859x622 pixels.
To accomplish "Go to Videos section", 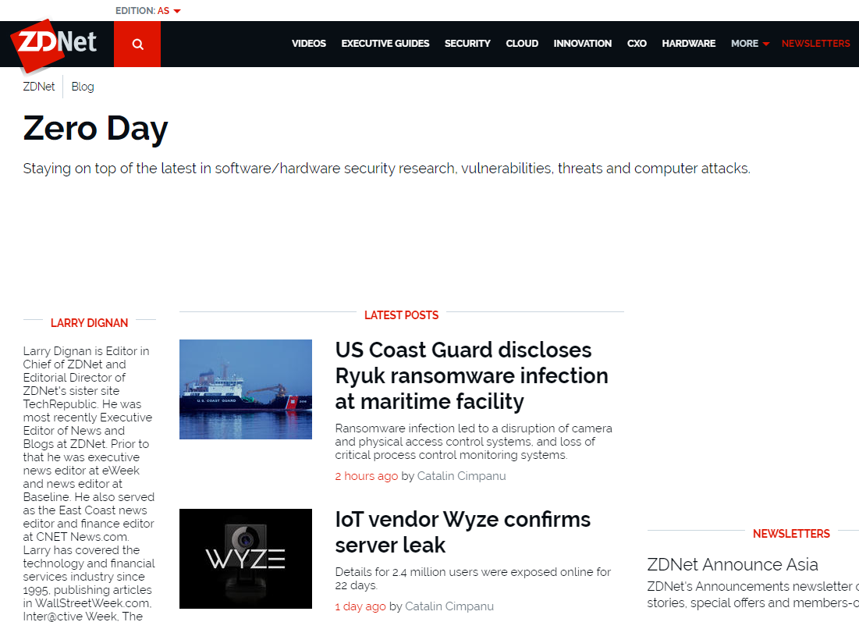I will [308, 43].
